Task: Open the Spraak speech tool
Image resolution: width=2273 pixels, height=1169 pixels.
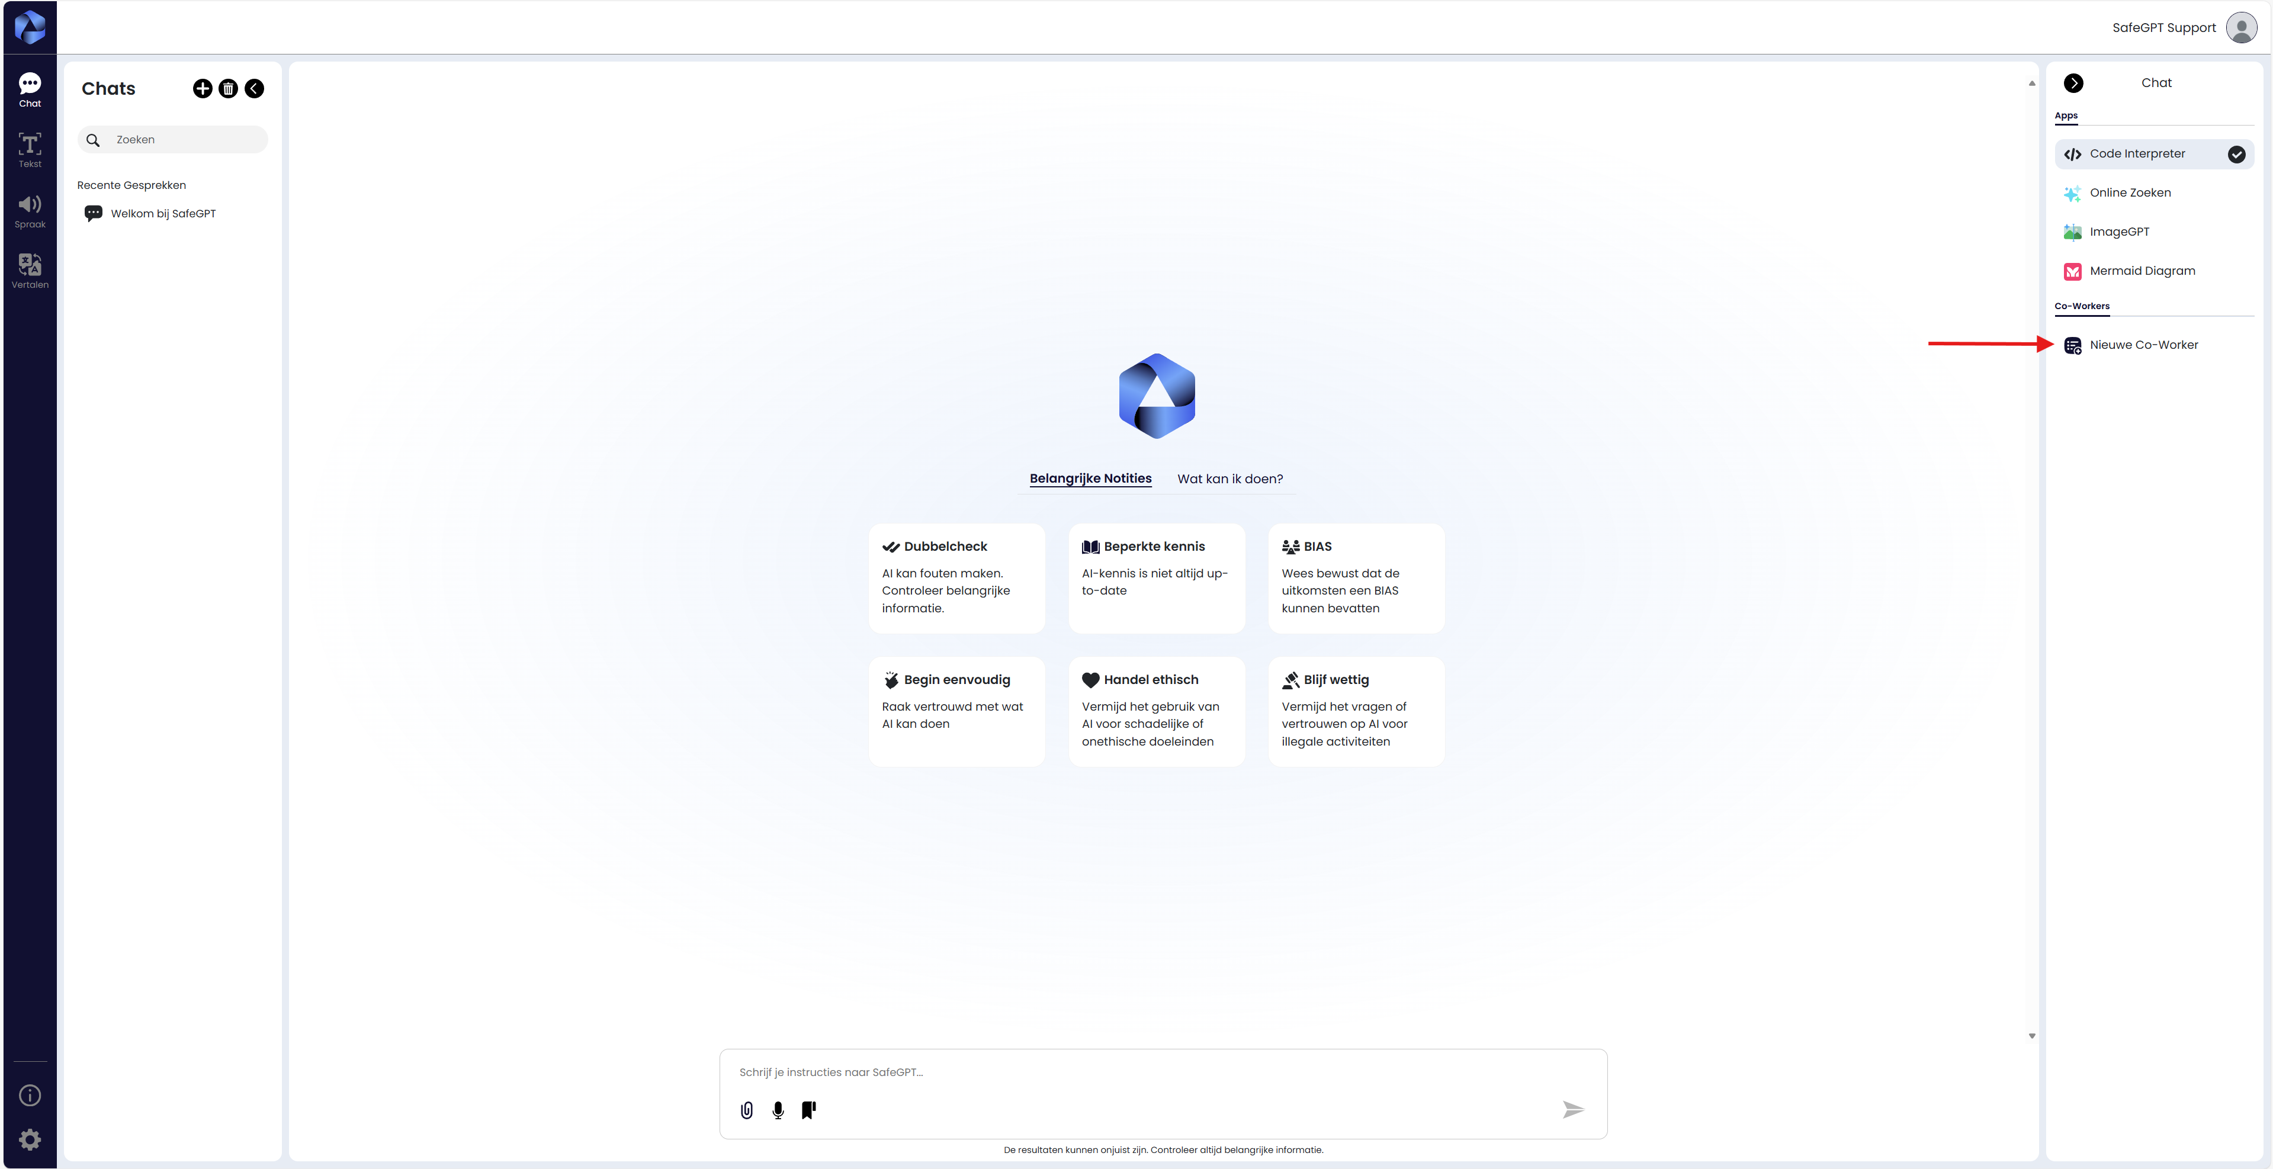Action: point(30,210)
